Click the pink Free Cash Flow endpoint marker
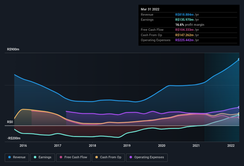This screenshot has width=244, height=166. [239, 117]
